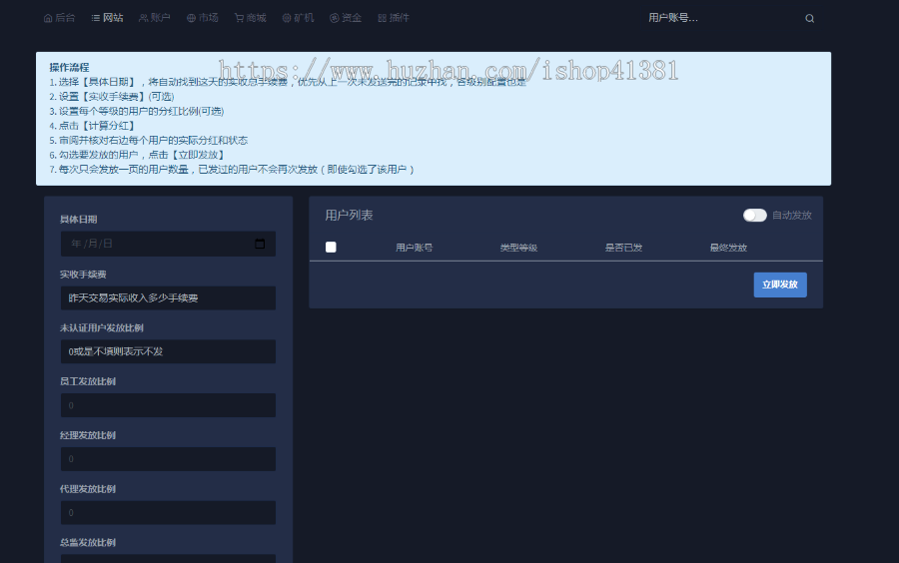Screen dimensions: 899x563
Task: Click the 具体日期 date input
Action: tap(168, 244)
